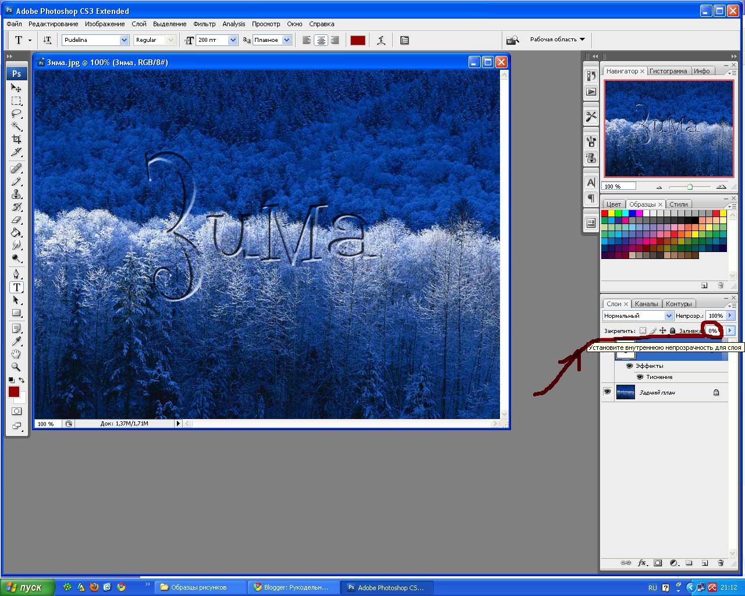Open the Paragraph panel dock icon

coord(591,198)
